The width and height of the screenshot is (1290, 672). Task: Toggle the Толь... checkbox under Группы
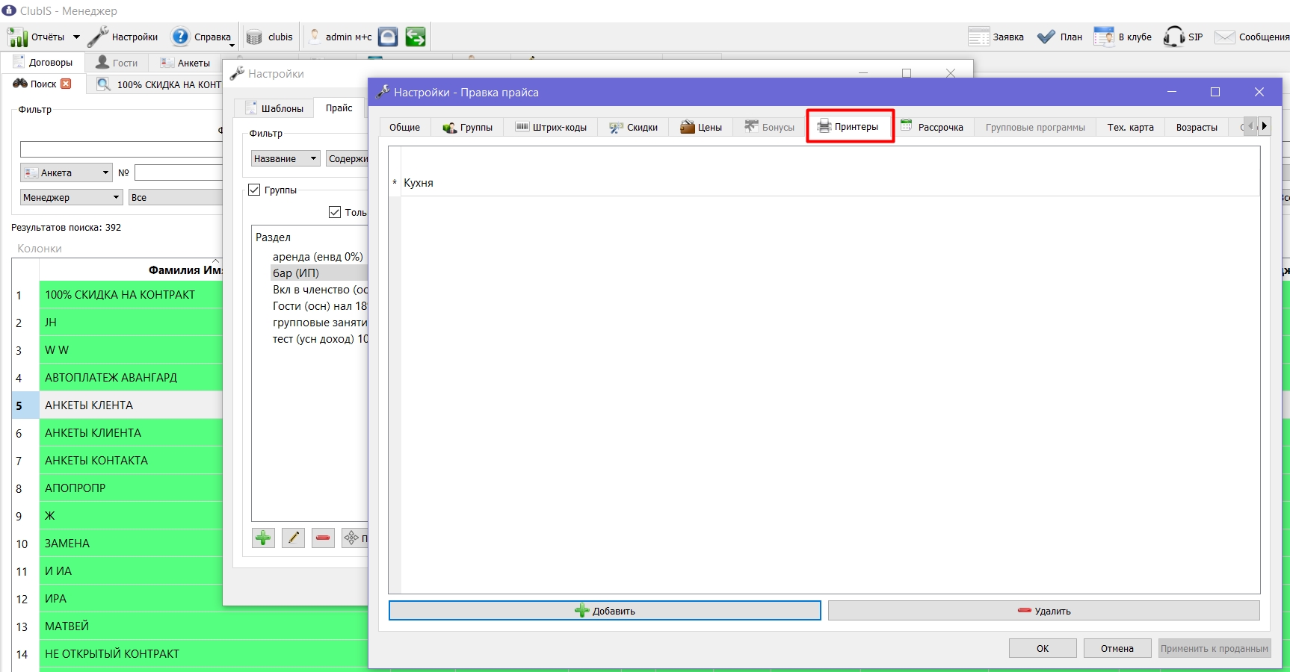(335, 212)
